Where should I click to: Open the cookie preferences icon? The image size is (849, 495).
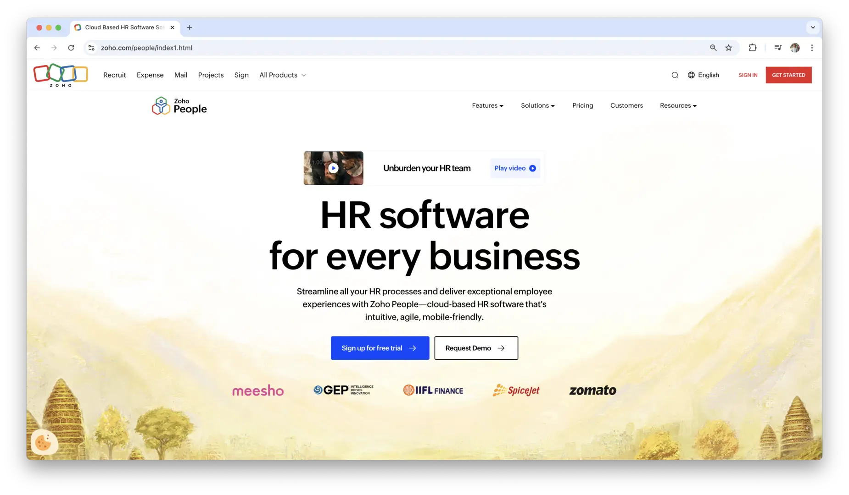coord(43,442)
